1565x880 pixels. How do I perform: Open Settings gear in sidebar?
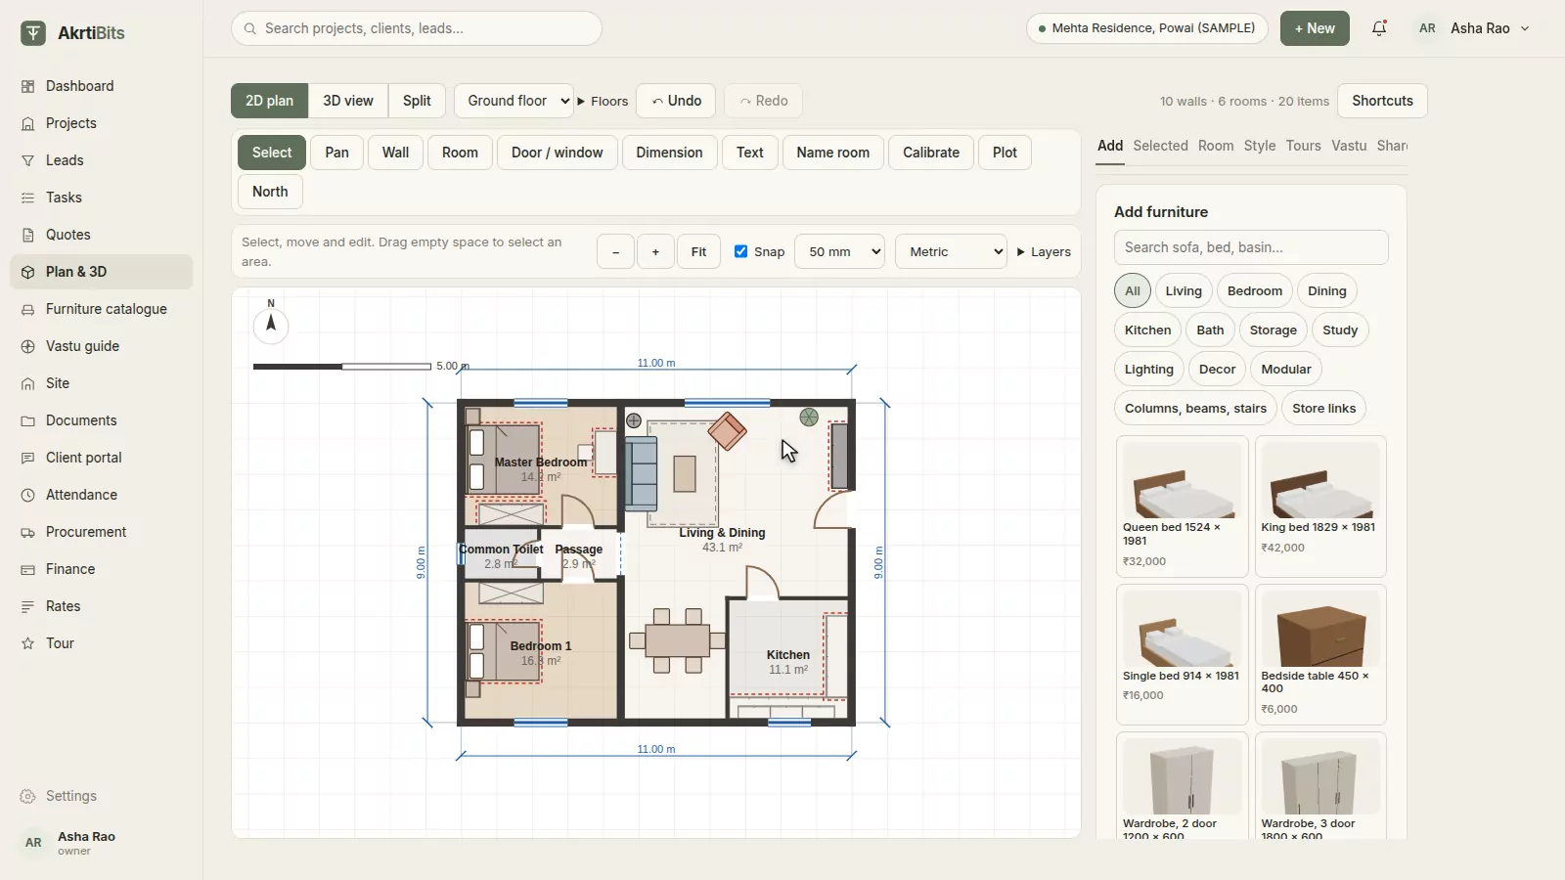click(x=101, y=796)
